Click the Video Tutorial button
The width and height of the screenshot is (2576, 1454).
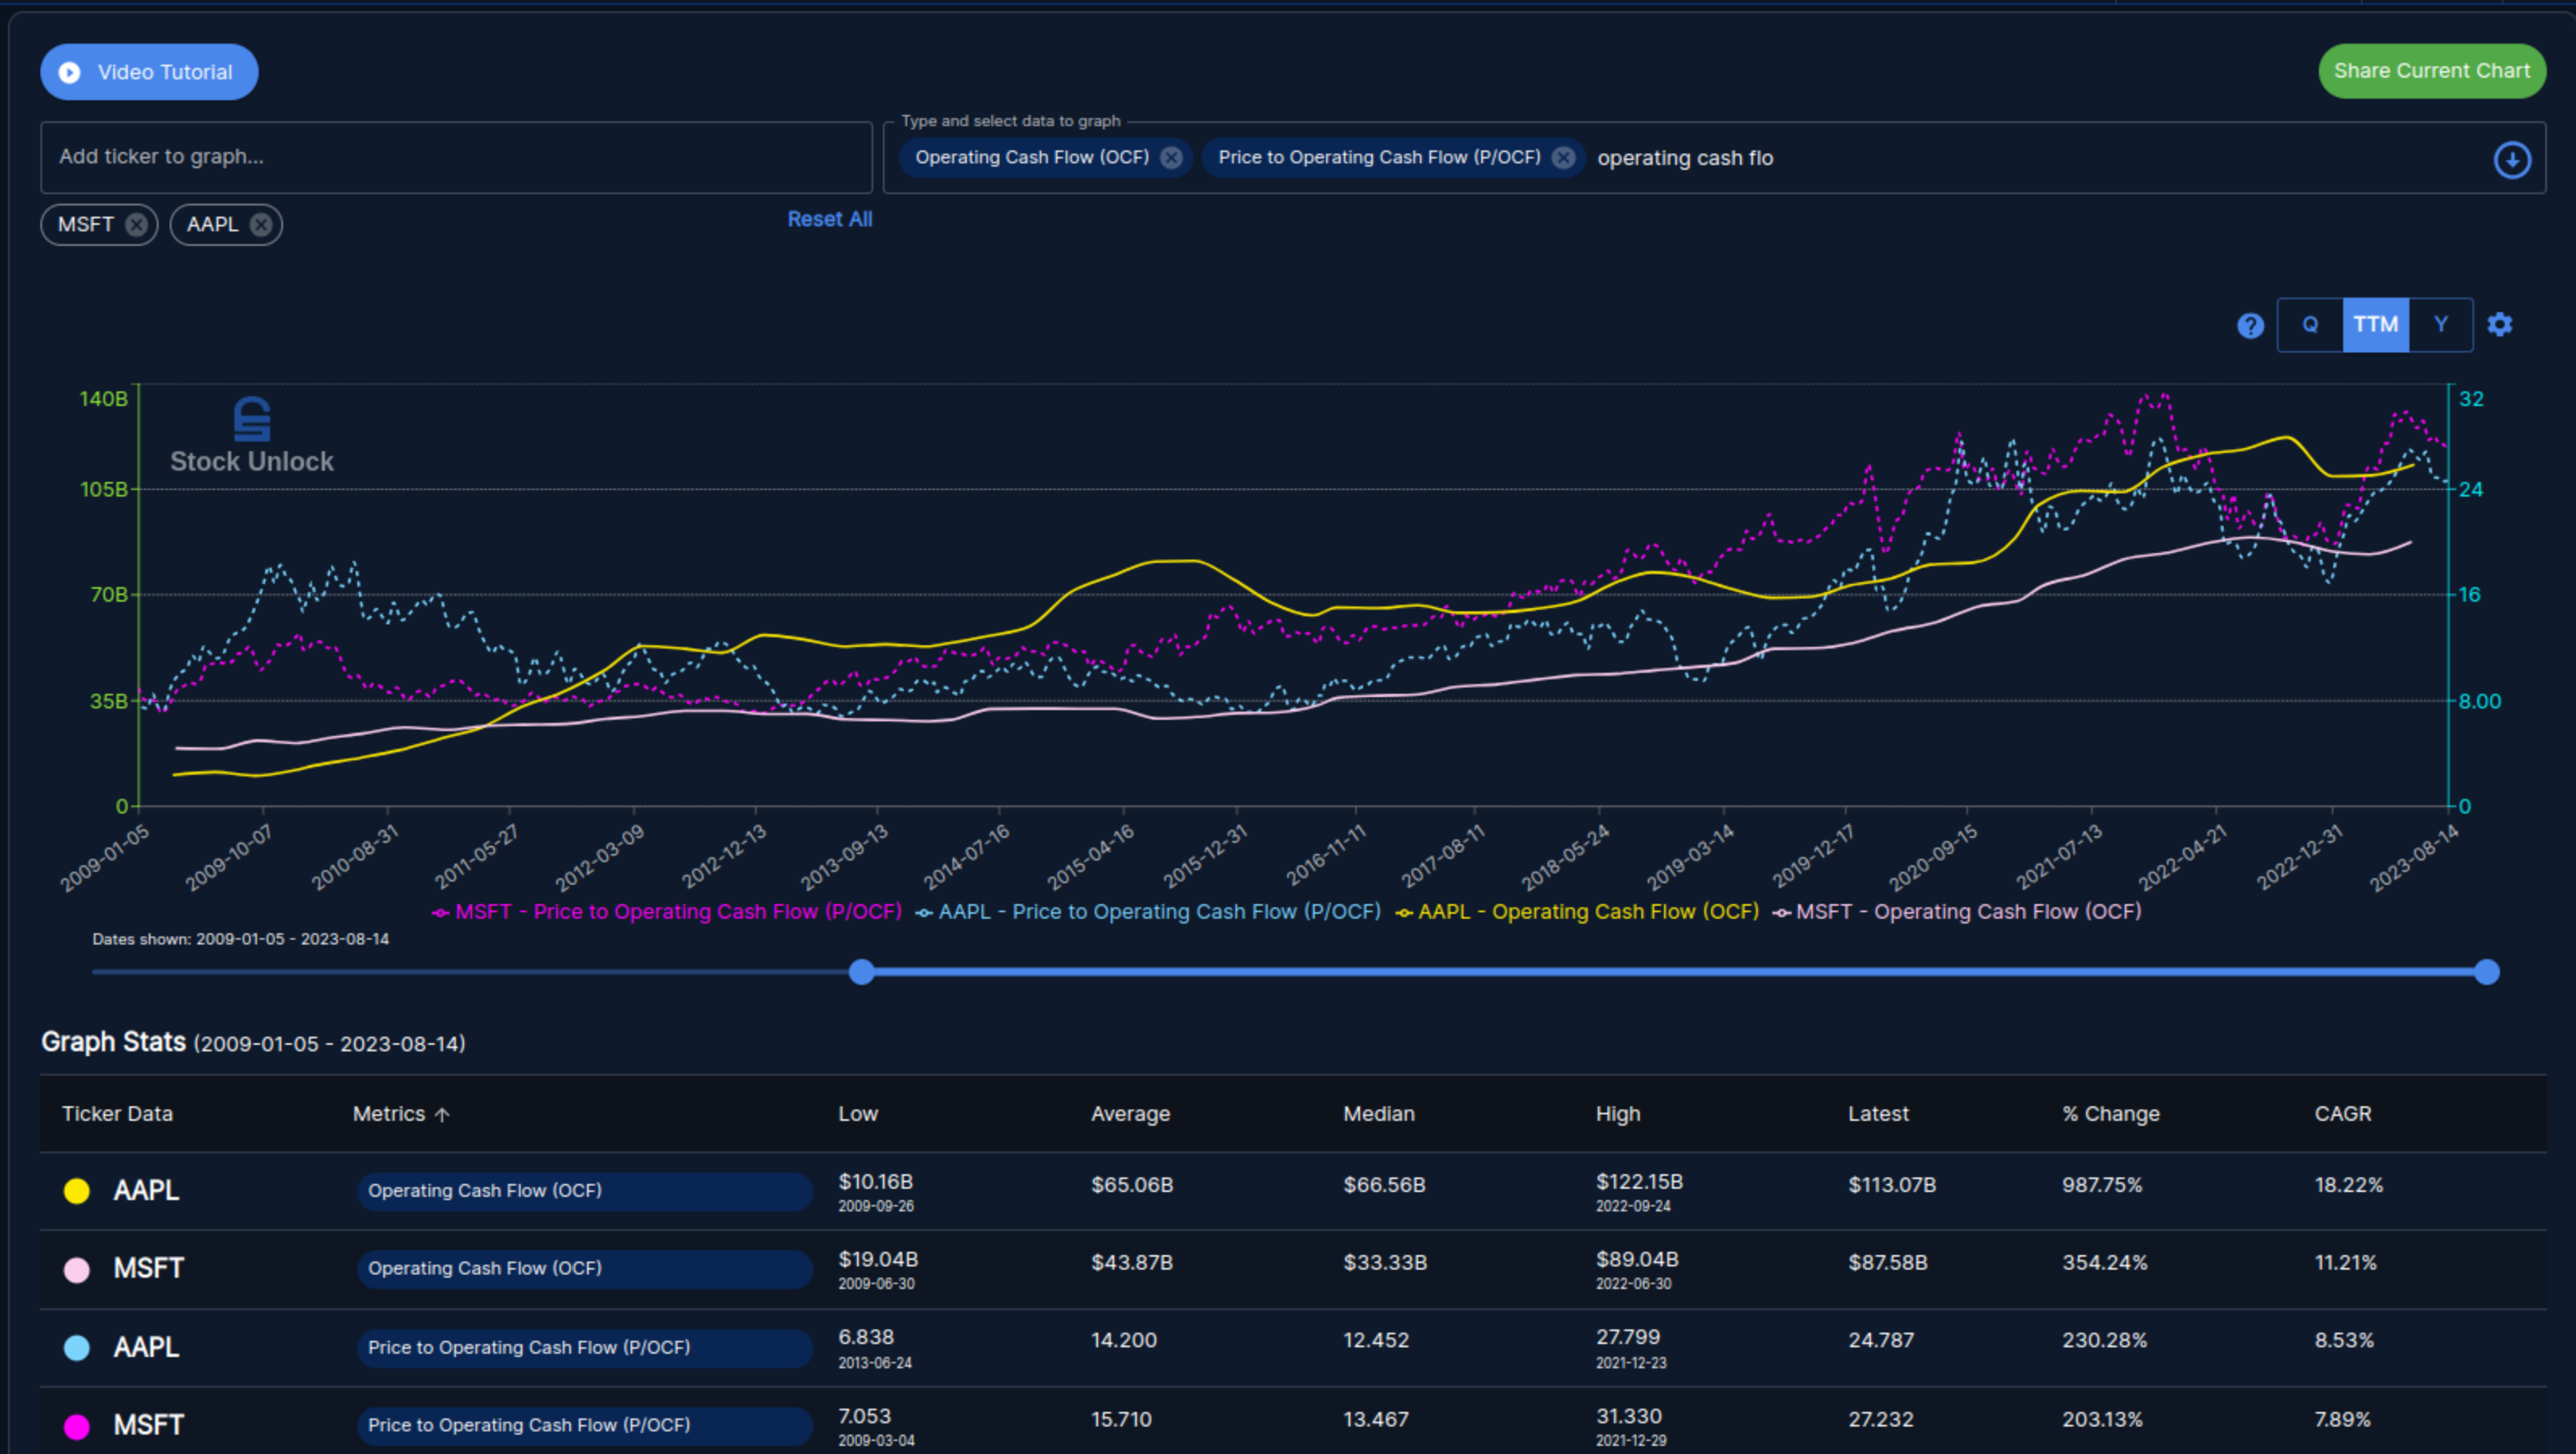click(148, 71)
